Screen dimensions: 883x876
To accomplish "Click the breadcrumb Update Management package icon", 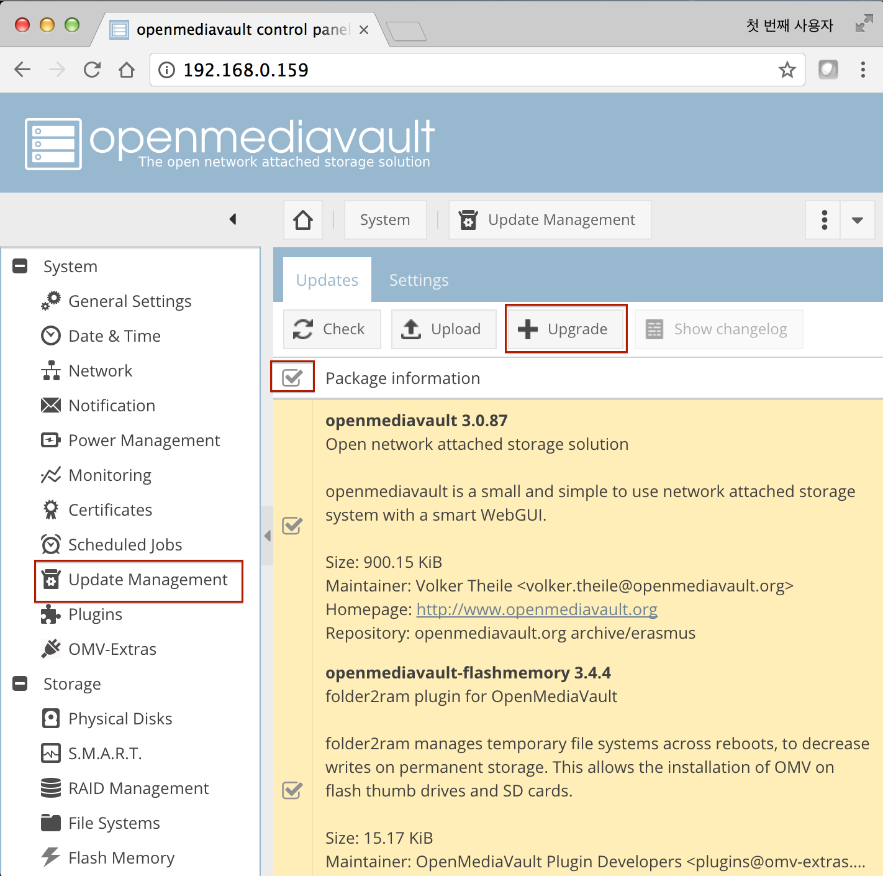I will (x=468, y=220).
